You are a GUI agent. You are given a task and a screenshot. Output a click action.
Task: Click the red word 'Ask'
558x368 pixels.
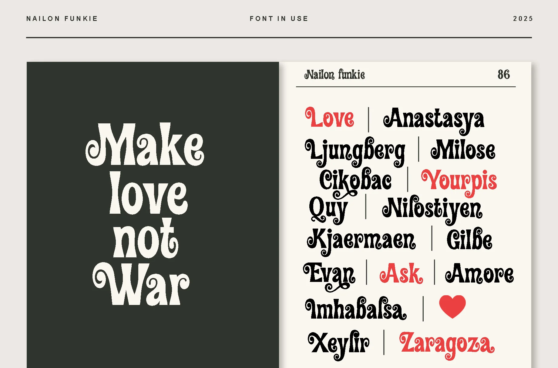401,274
